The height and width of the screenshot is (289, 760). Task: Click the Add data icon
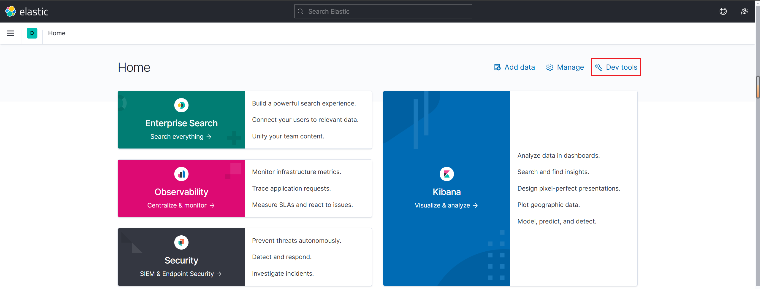coord(498,67)
